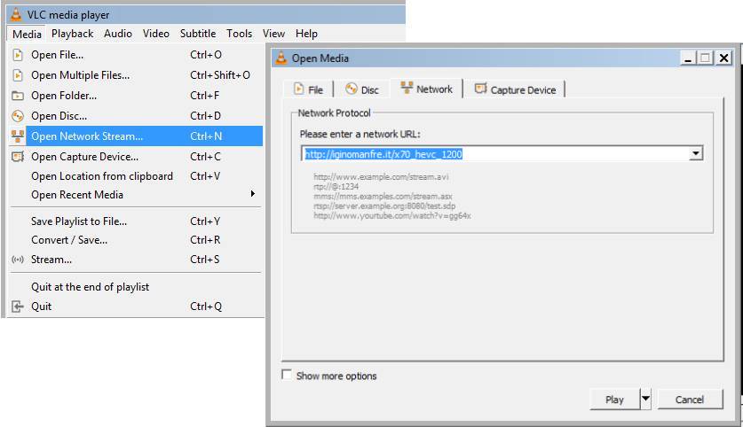Click the Quit exit icon
The width and height of the screenshot is (743, 427).
coord(18,307)
